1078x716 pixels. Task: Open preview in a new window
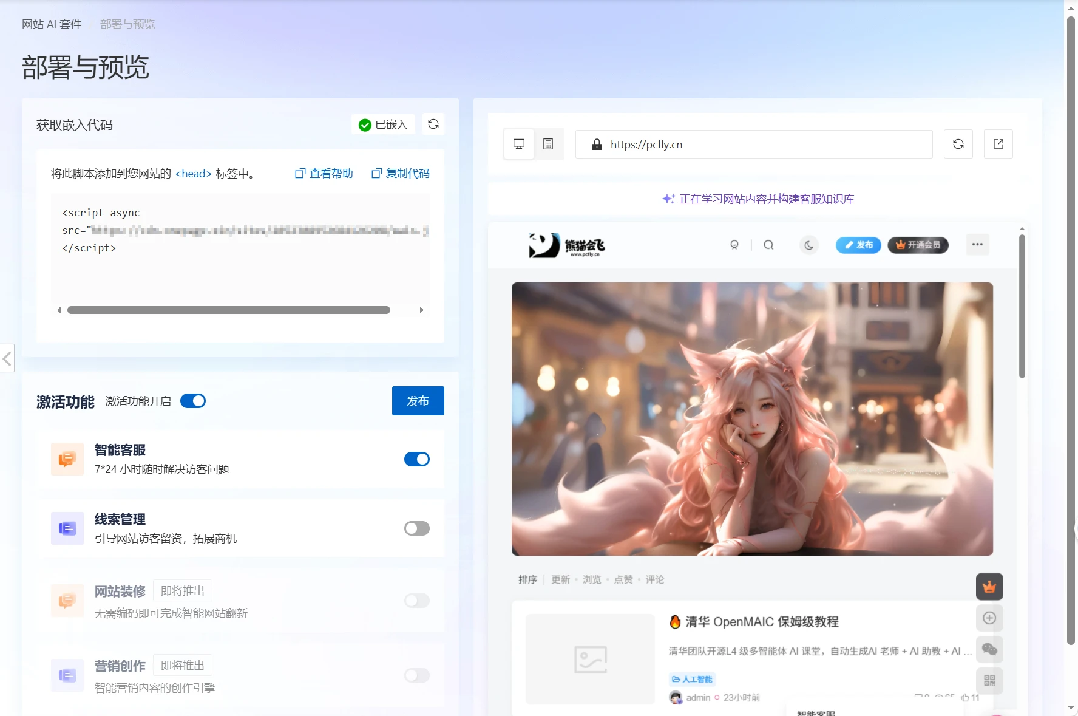(998, 144)
